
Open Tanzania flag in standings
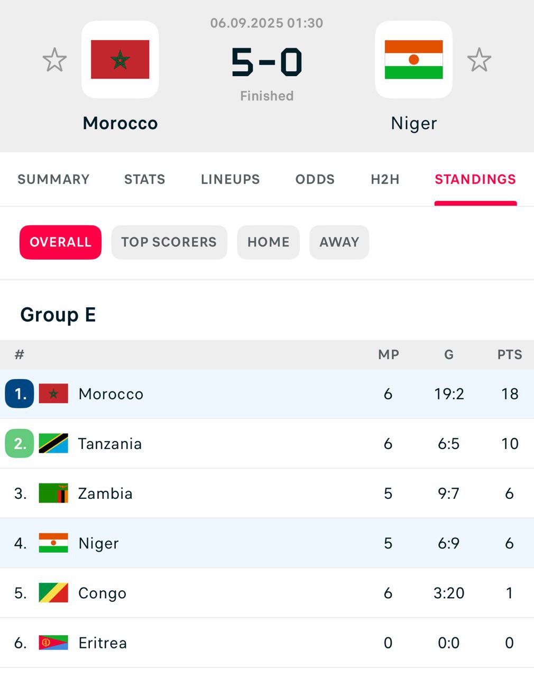53,443
